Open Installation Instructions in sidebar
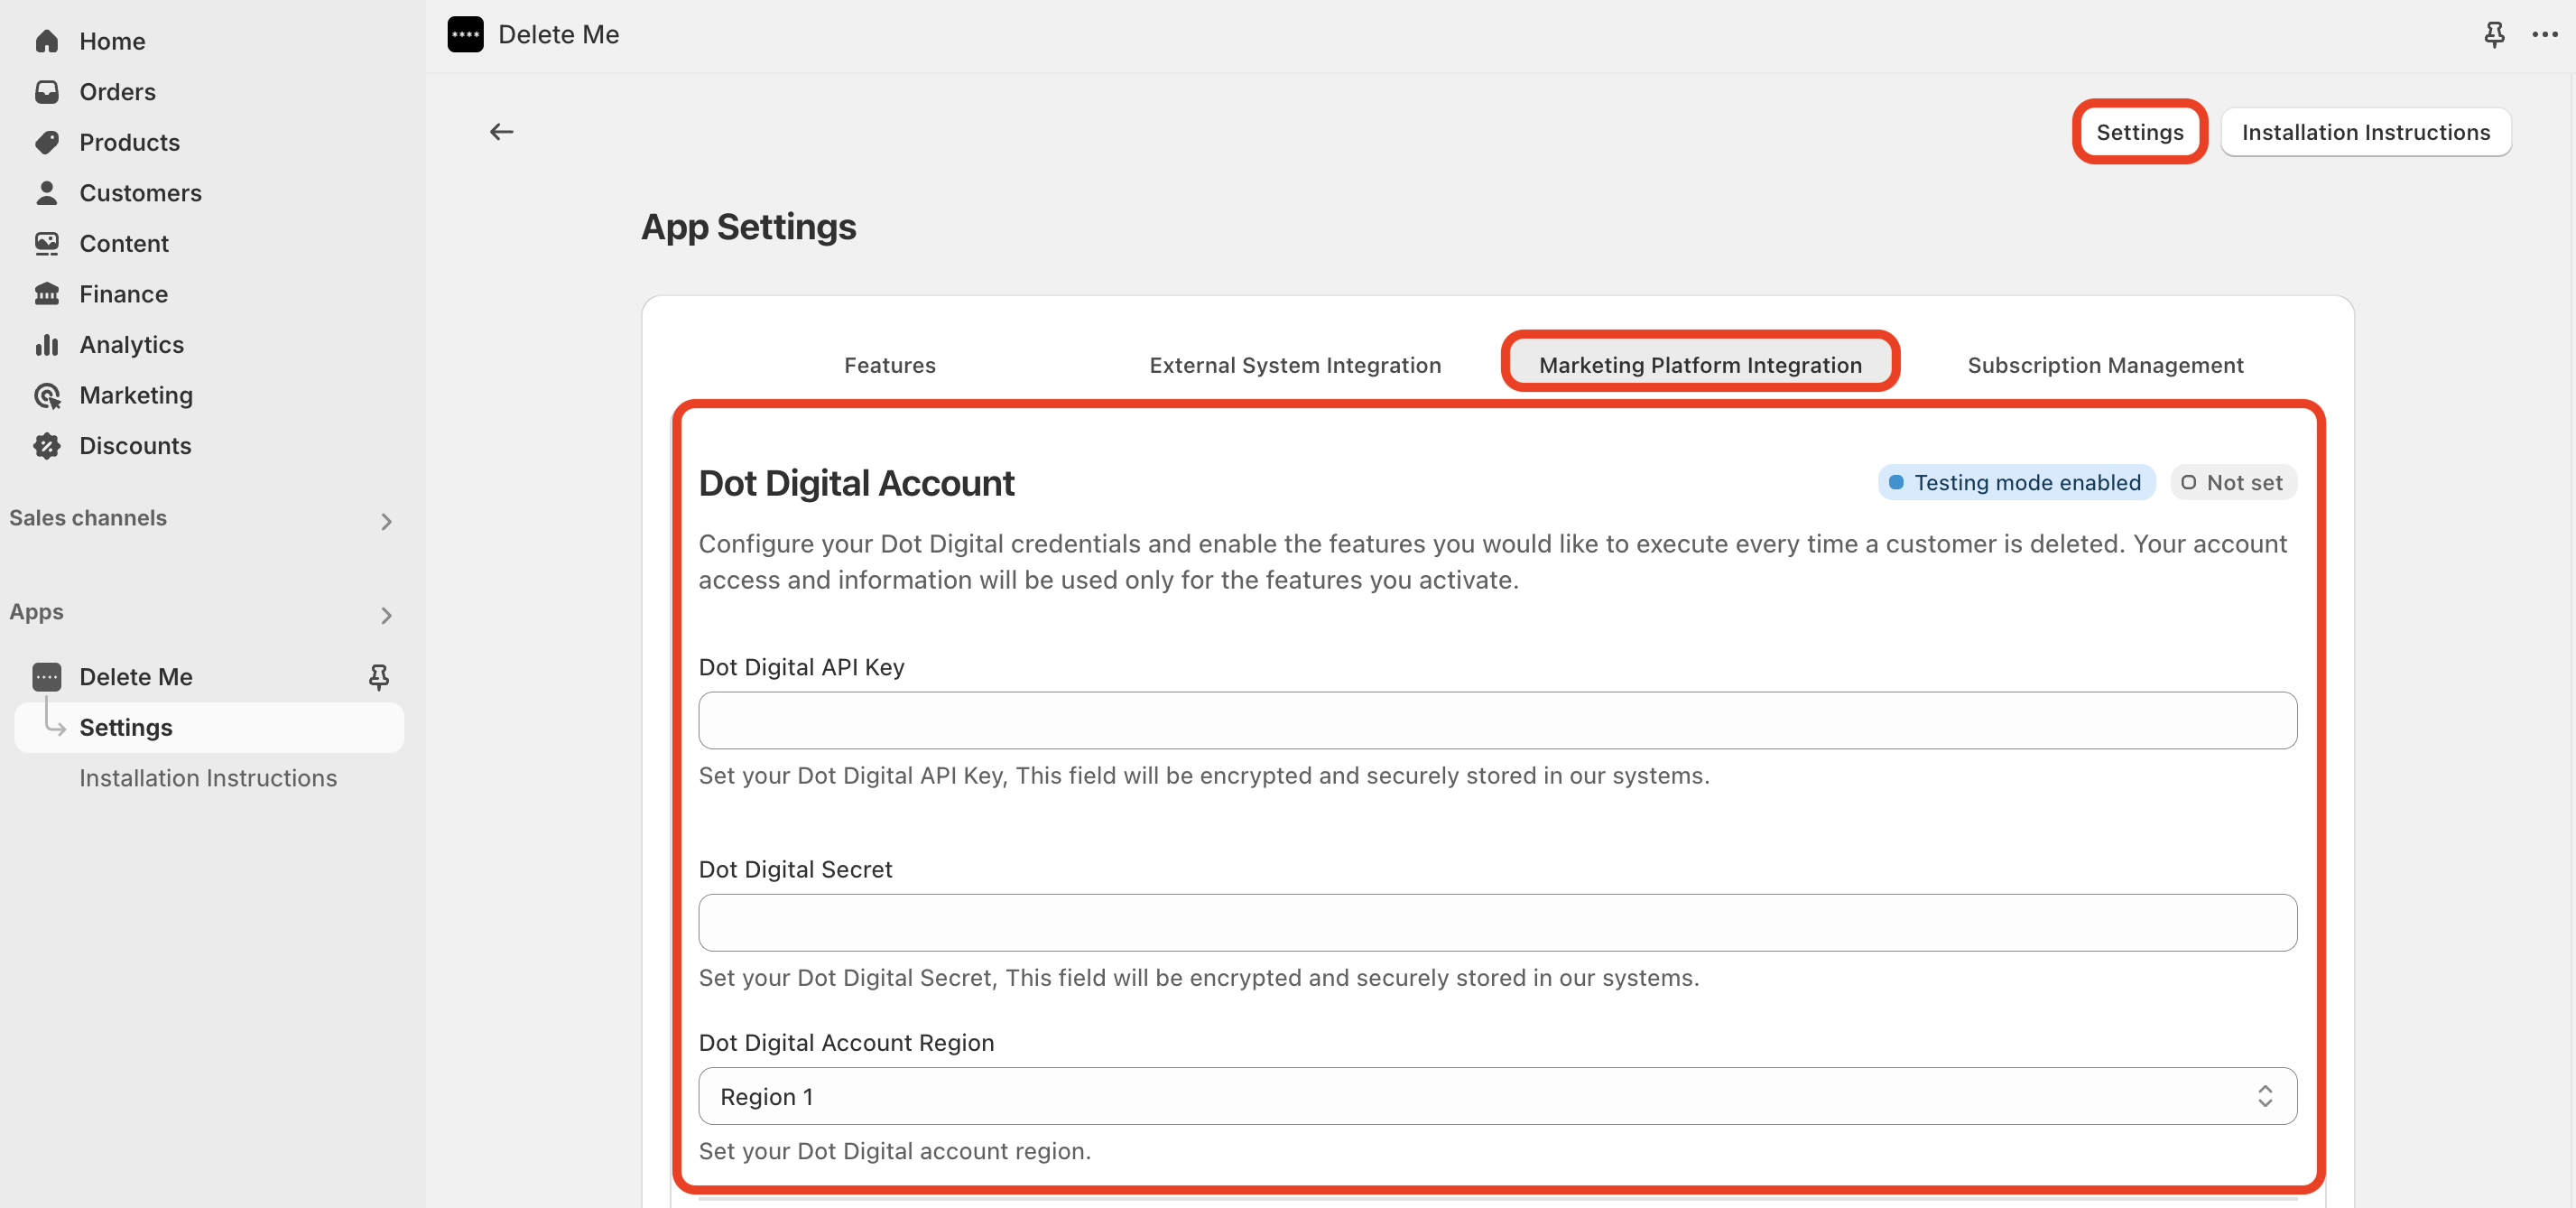 tap(208, 778)
